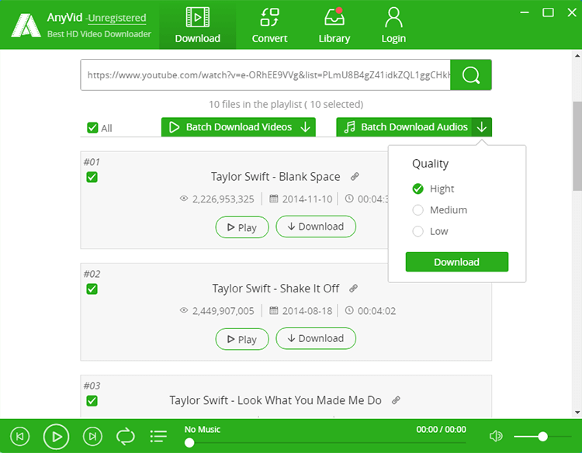This screenshot has width=582, height=453.
Task: Click the volume slider handle
Action: click(542, 436)
